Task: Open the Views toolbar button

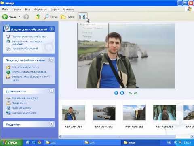Action: click(x=82, y=17)
